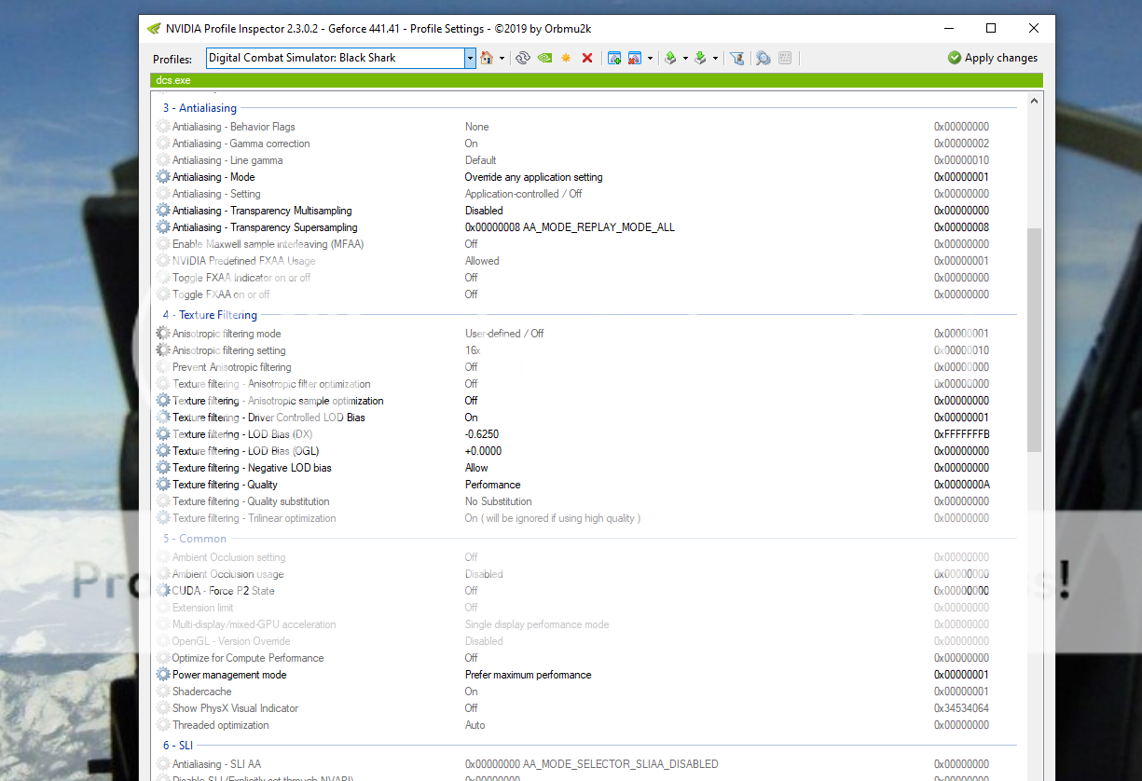The width and height of the screenshot is (1142, 781).
Task: Open the Profiles dropdown list
Action: (x=469, y=58)
